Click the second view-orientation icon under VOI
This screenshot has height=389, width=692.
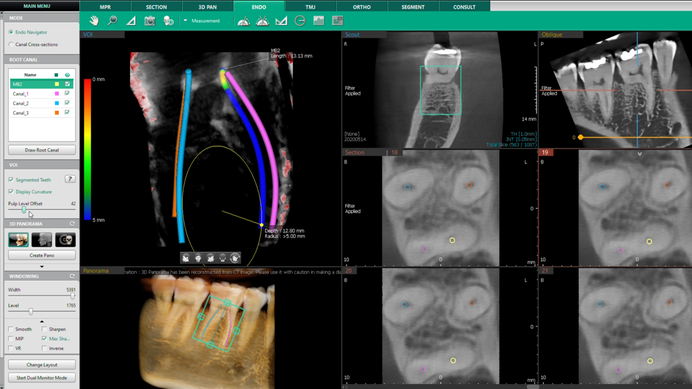198,258
